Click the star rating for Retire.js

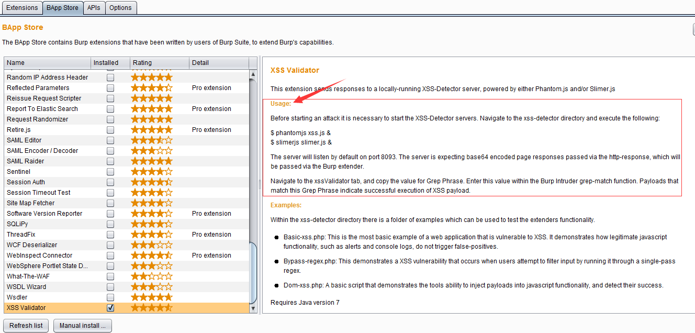[151, 130]
